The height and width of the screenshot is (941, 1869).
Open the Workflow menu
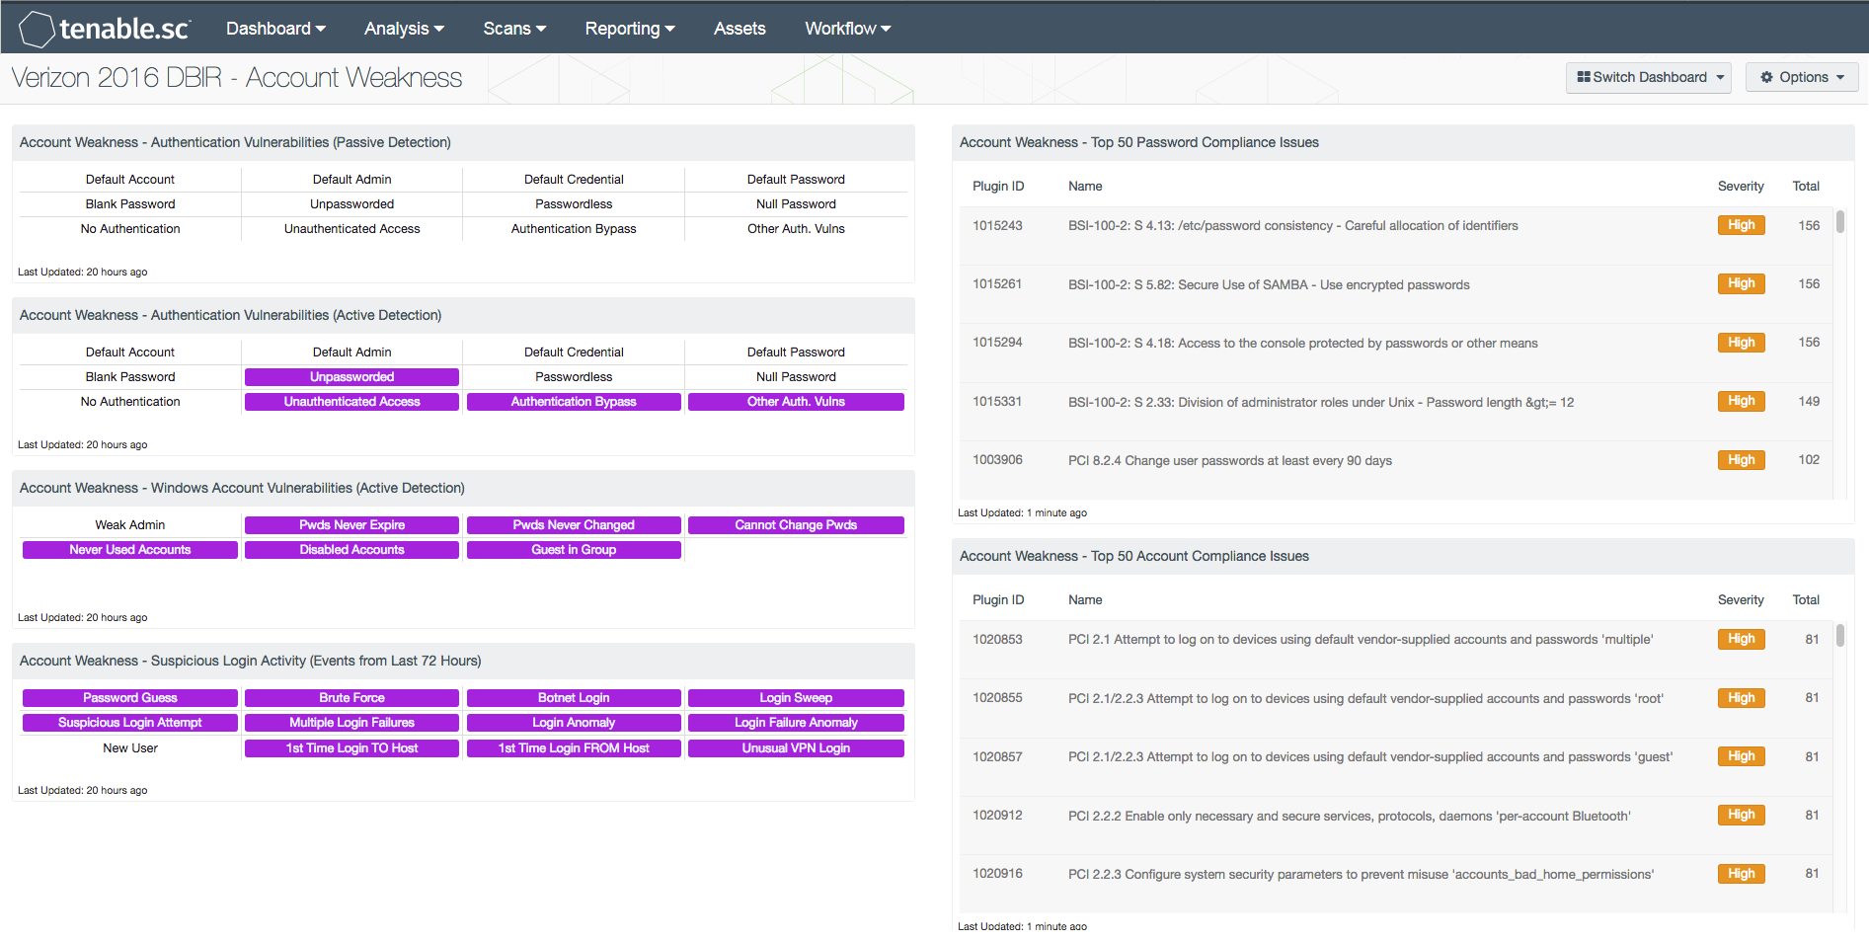847,29
